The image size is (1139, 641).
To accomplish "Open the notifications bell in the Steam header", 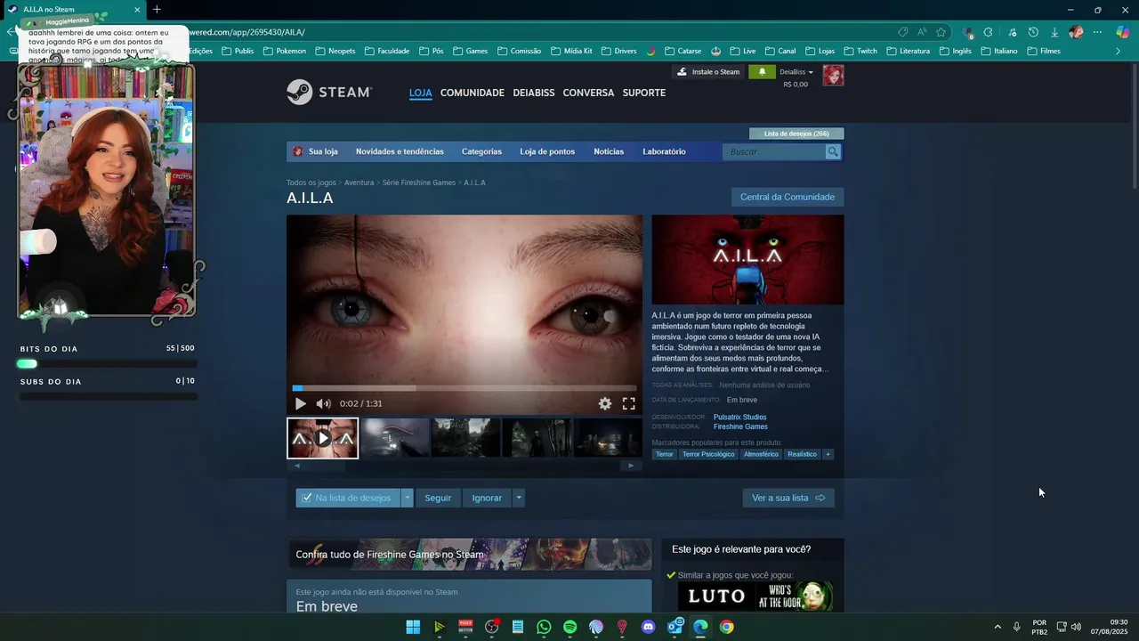I will tap(762, 72).
